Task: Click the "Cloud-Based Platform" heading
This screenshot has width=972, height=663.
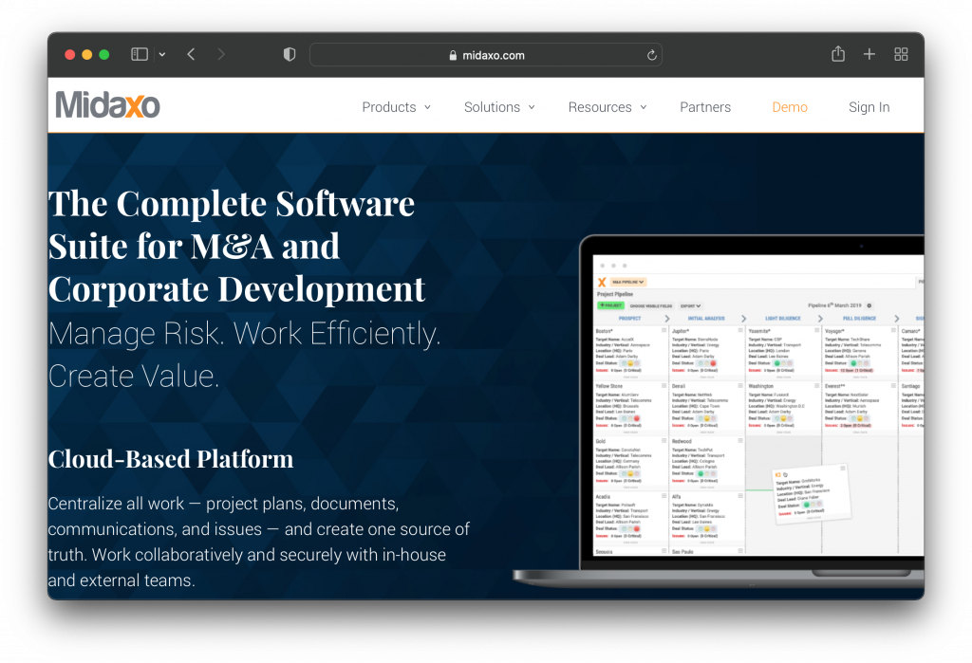Action: click(x=171, y=459)
